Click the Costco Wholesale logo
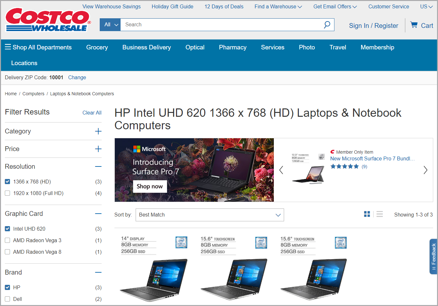The image size is (438, 306). point(48,20)
